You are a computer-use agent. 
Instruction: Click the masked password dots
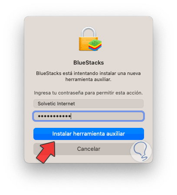pyautogui.click(x=54, y=116)
